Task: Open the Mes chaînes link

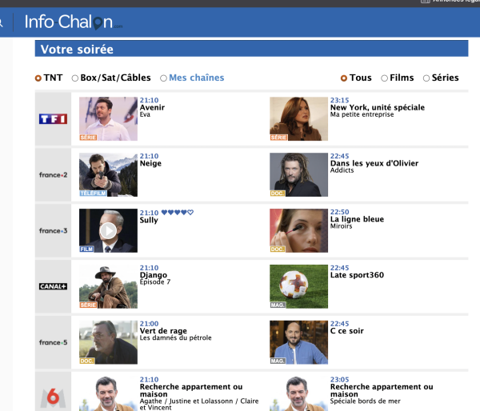Action: 197,78
